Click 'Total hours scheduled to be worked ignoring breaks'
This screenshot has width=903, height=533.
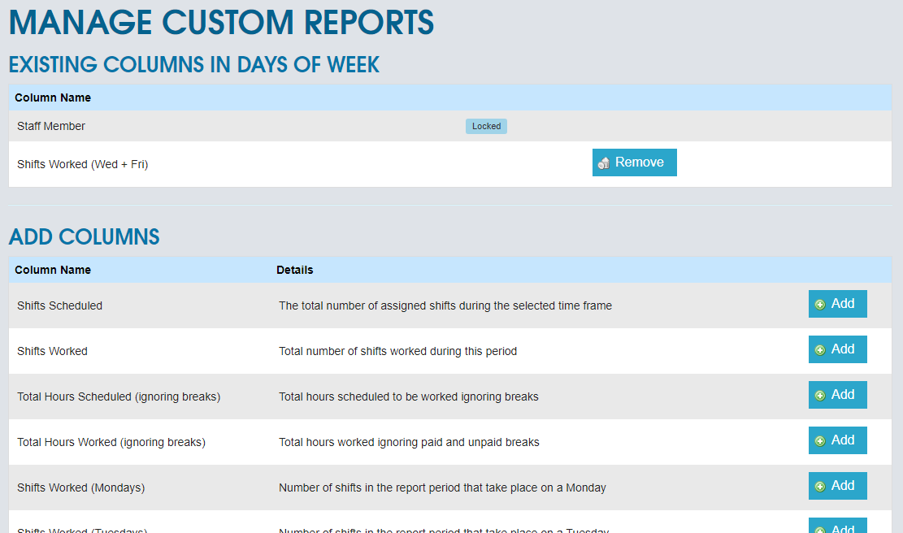pyautogui.click(x=409, y=396)
